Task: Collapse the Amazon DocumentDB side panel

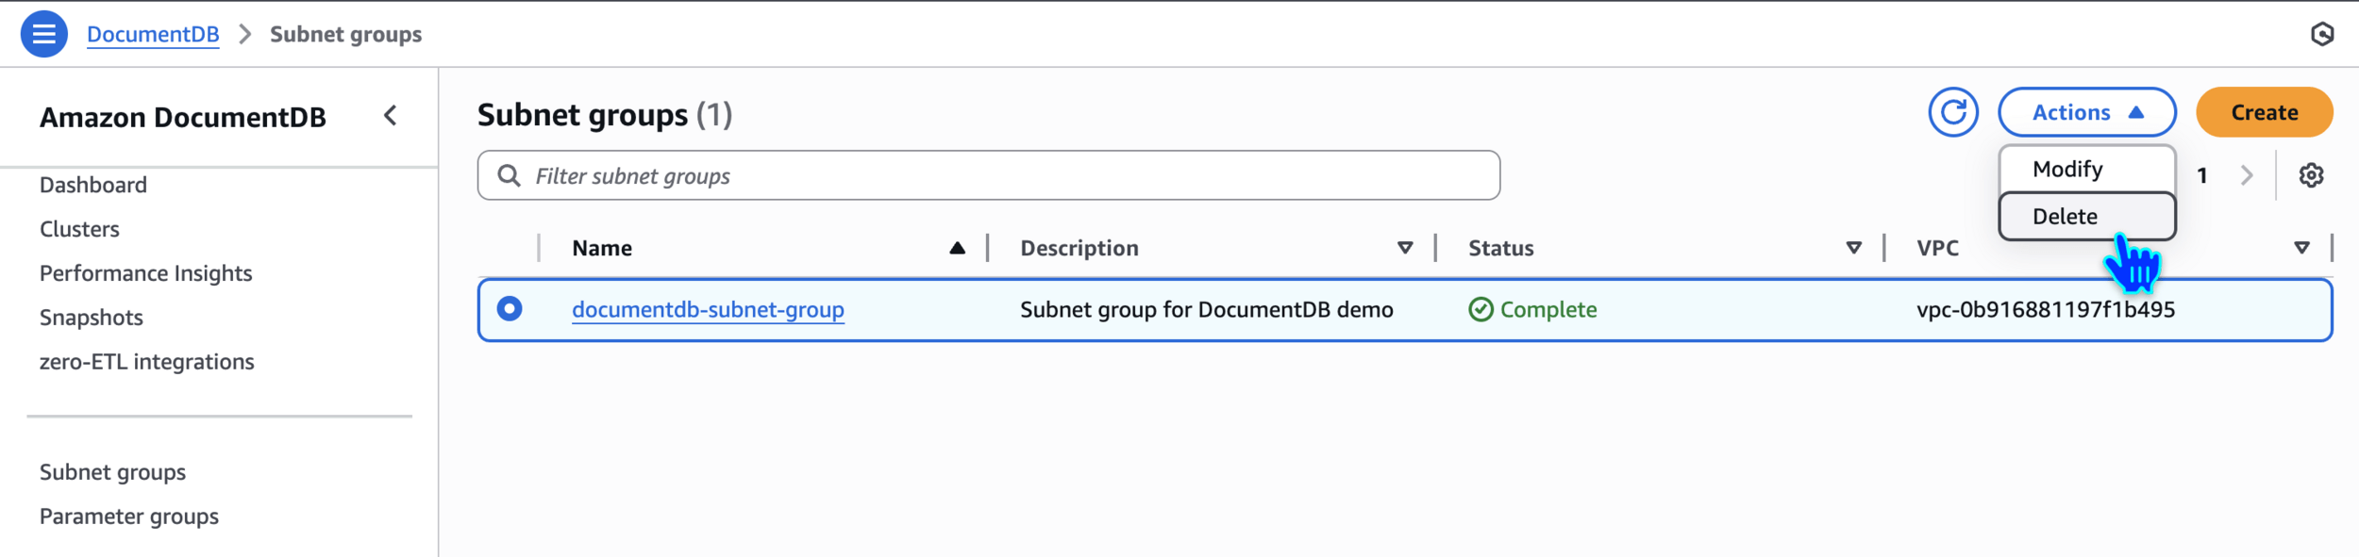Action: tap(391, 116)
